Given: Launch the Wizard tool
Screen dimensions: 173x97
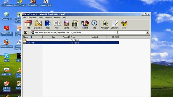Looking at the screenshot, I should (x=85, y=25).
